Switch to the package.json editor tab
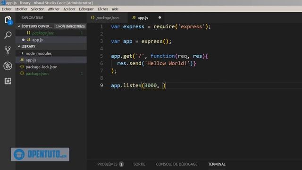 click(107, 18)
